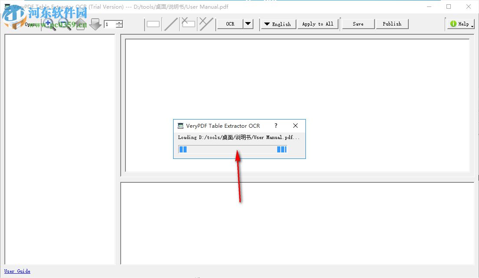The image size is (479, 278).
Task: Select the Zoom Out magnifier tool
Action: (64, 24)
